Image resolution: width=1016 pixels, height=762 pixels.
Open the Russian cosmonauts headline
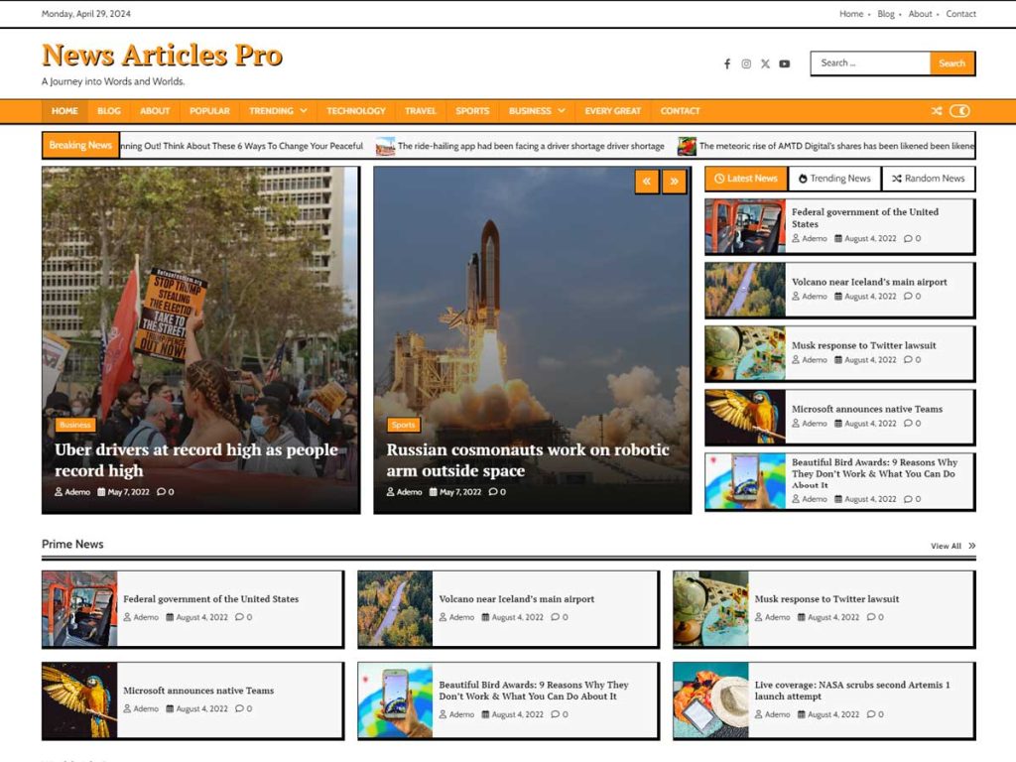coord(528,460)
